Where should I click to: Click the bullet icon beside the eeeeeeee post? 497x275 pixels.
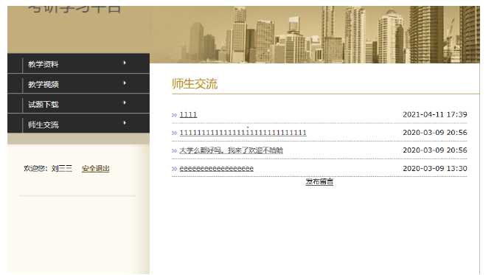(x=174, y=169)
